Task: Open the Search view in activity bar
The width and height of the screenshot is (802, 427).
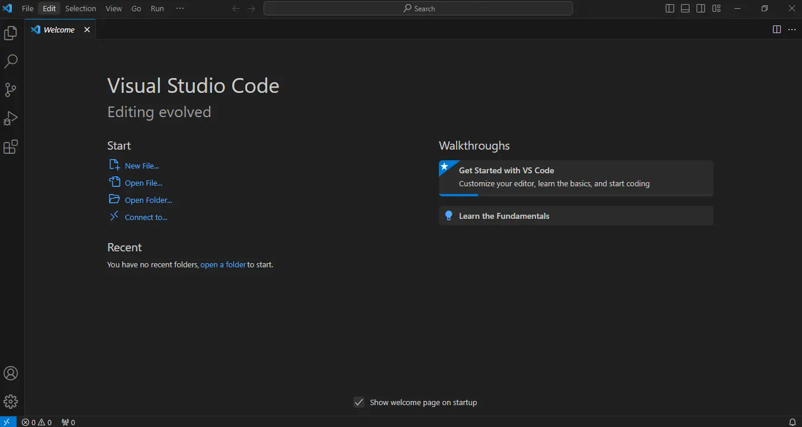Action: (x=11, y=62)
